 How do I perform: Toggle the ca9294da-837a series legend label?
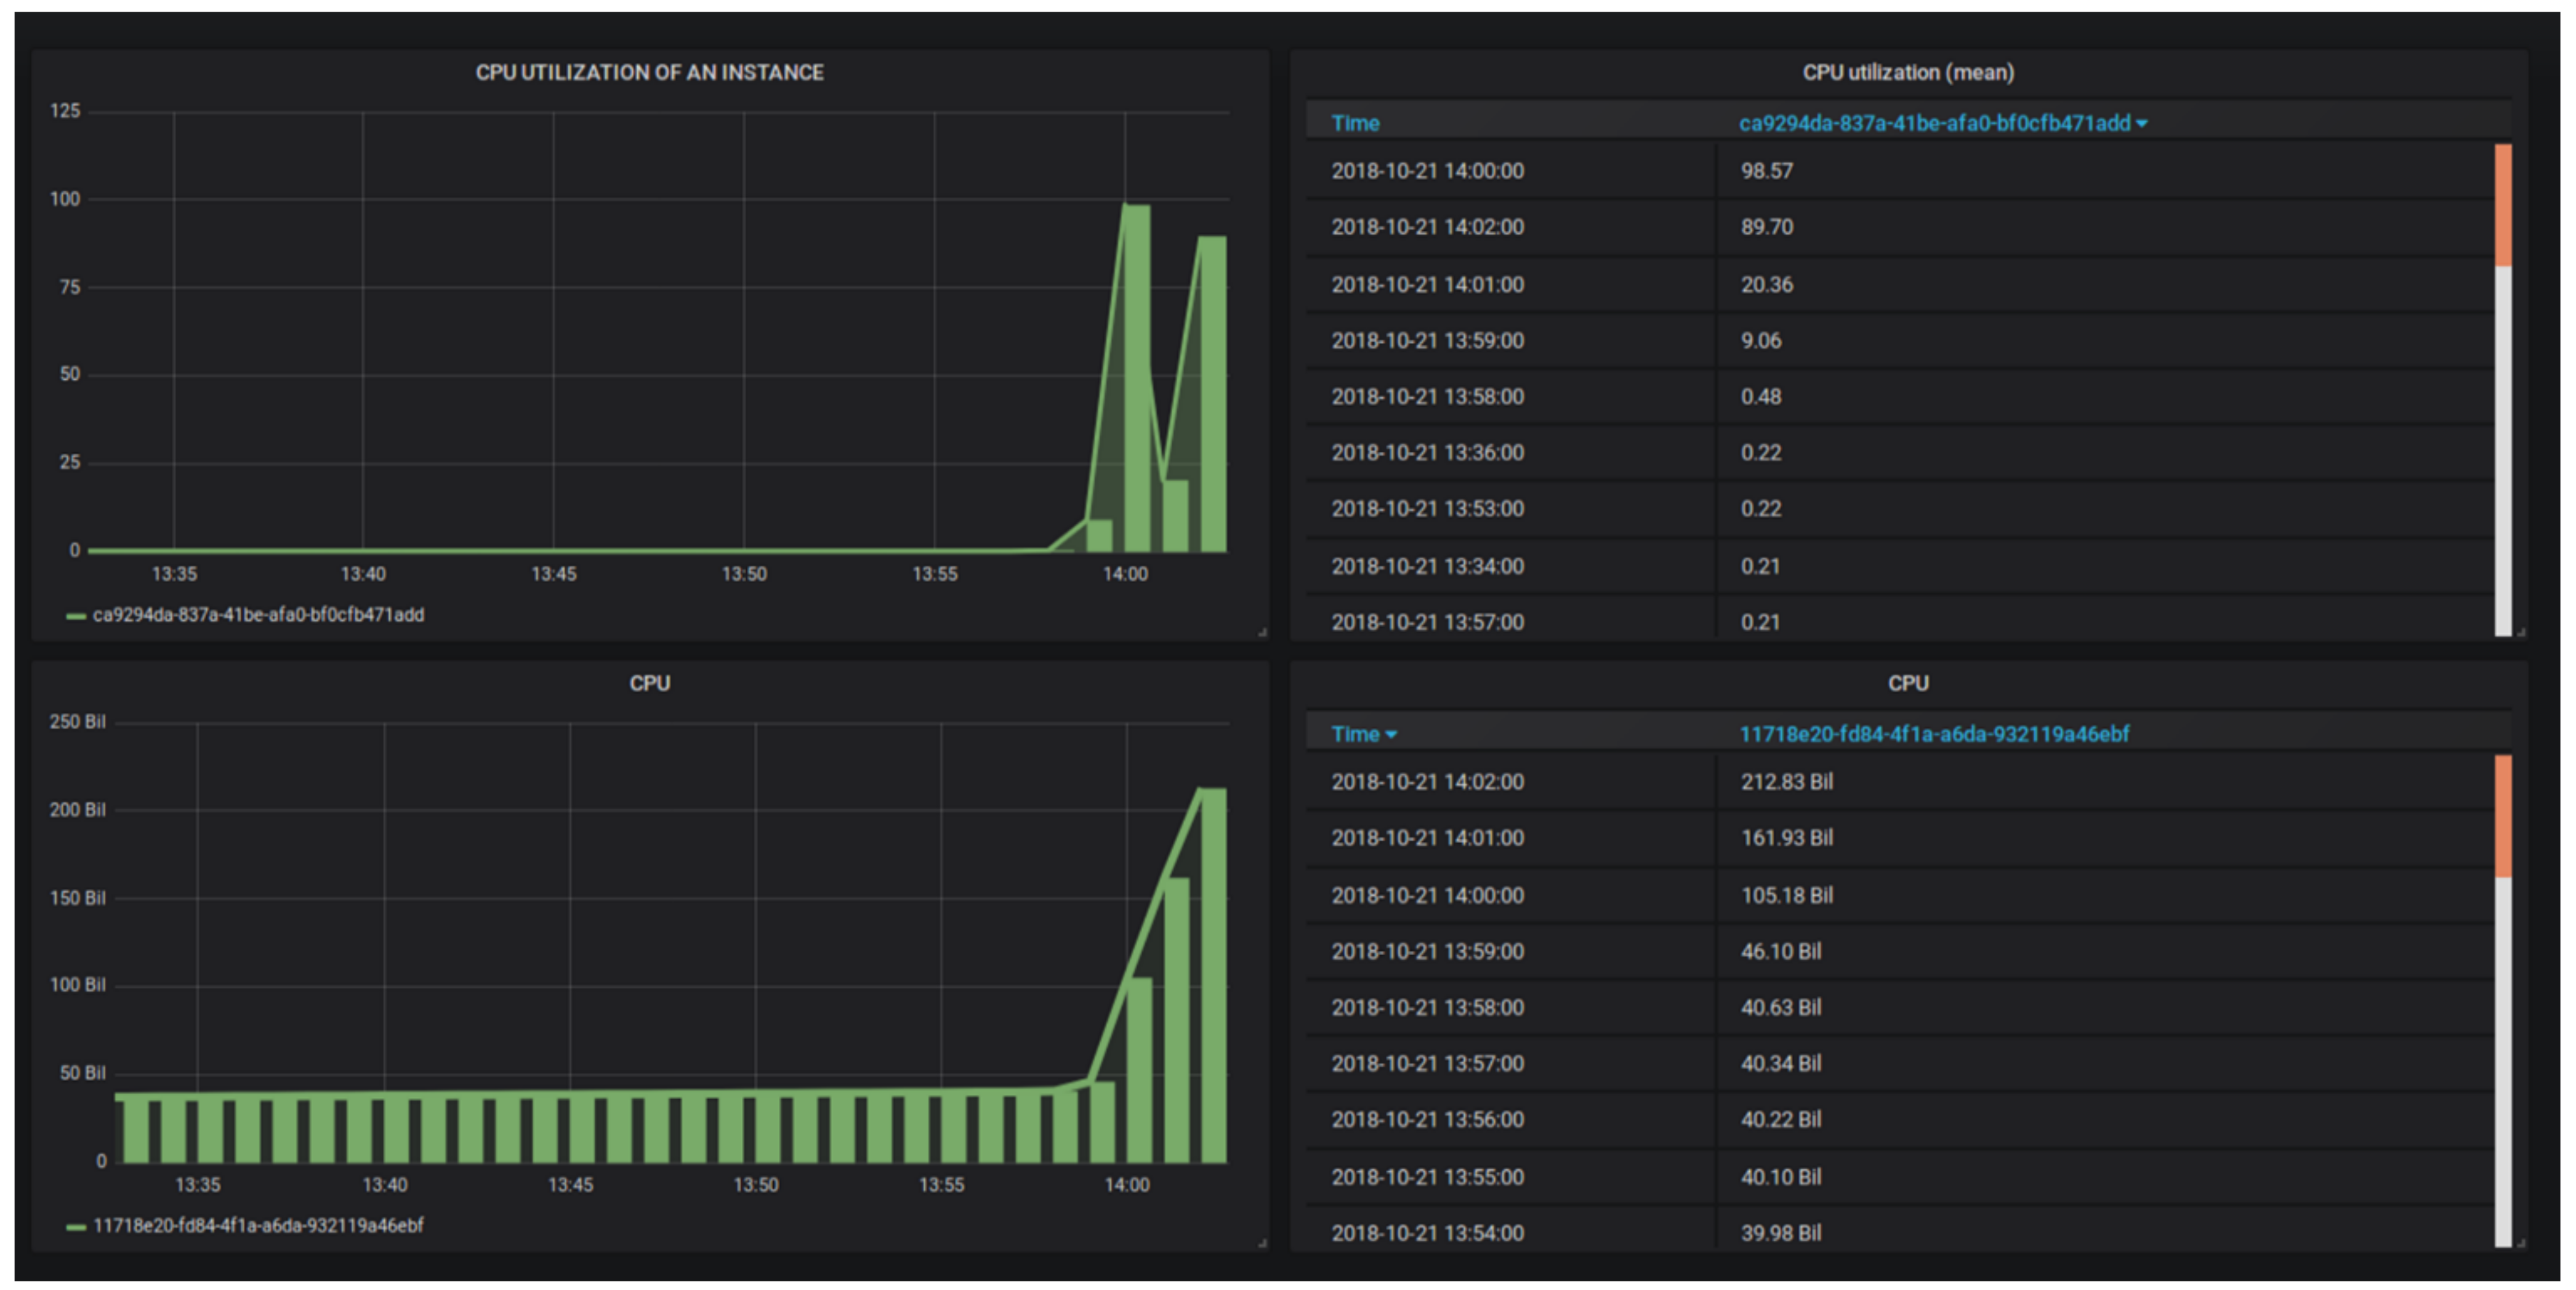click(x=258, y=615)
